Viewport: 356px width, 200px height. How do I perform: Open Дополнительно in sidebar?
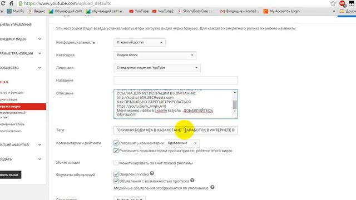(x=11, y=131)
